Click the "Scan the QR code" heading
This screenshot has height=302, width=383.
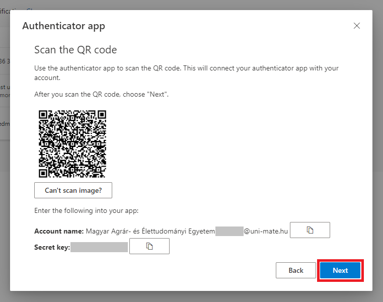(x=75, y=50)
